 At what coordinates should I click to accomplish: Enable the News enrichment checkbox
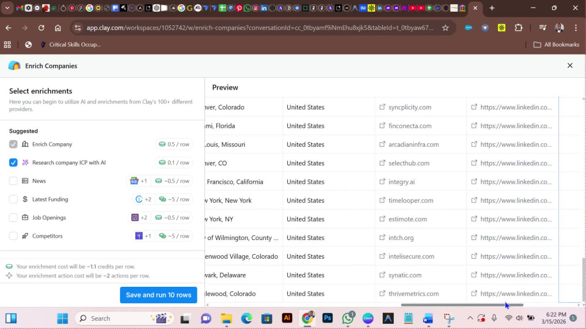pos(13,181)
